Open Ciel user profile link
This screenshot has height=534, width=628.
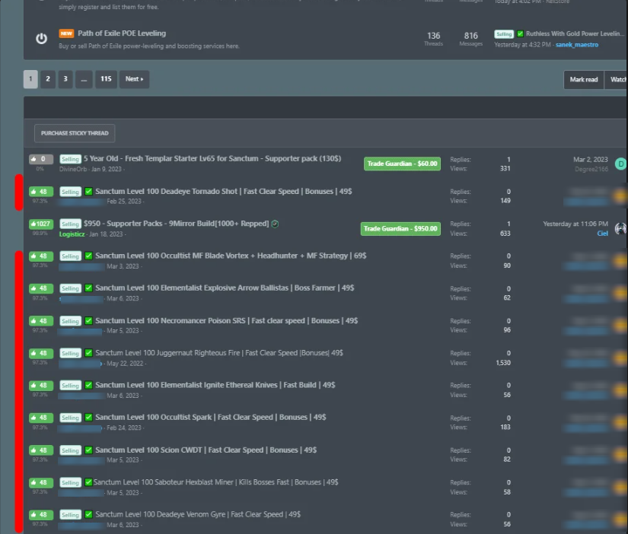[x=602, y=234]
